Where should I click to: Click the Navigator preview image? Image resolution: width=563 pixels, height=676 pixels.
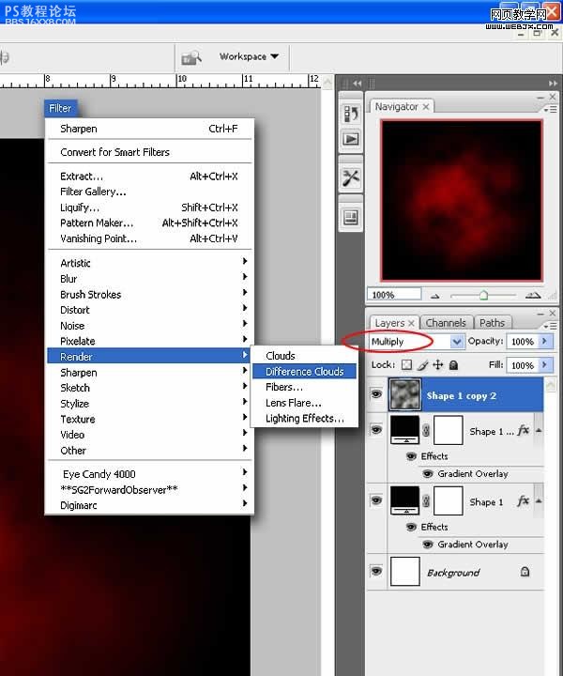[x=462, y=201]
